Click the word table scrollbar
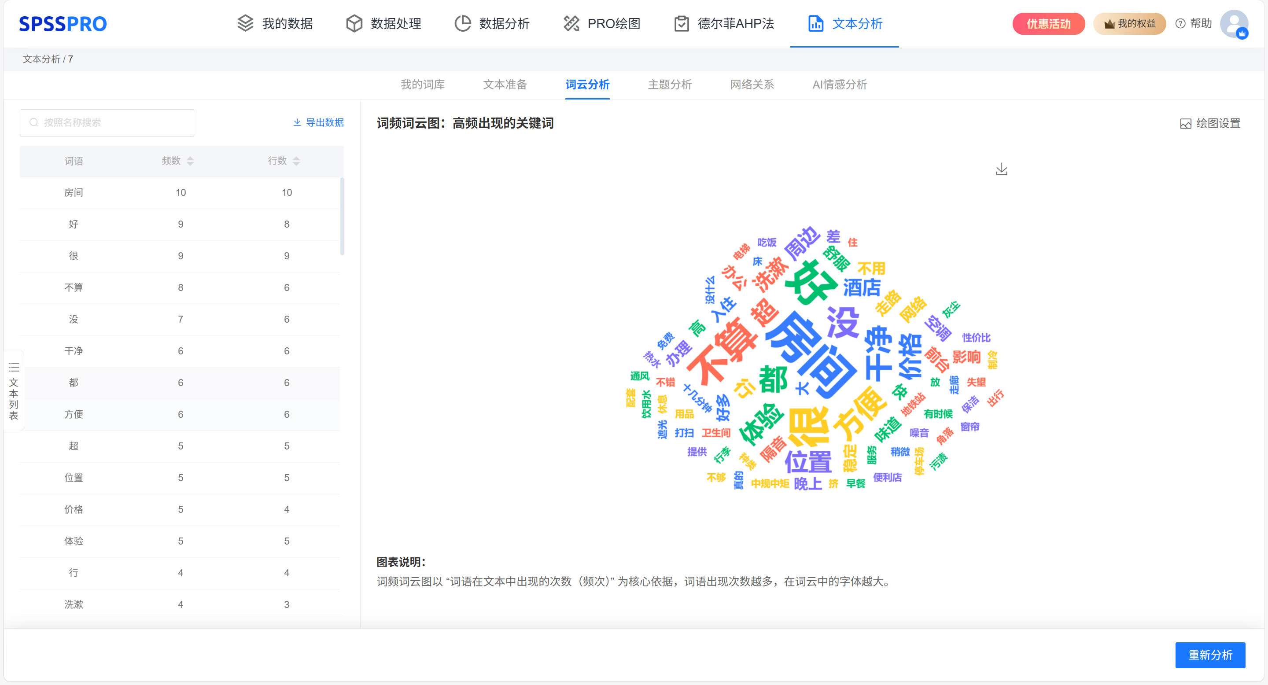The height and width of the screenshot is (685, 1268). [x=342, y=217]
